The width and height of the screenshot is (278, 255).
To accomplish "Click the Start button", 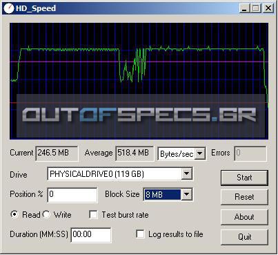I will click(244, 178).
